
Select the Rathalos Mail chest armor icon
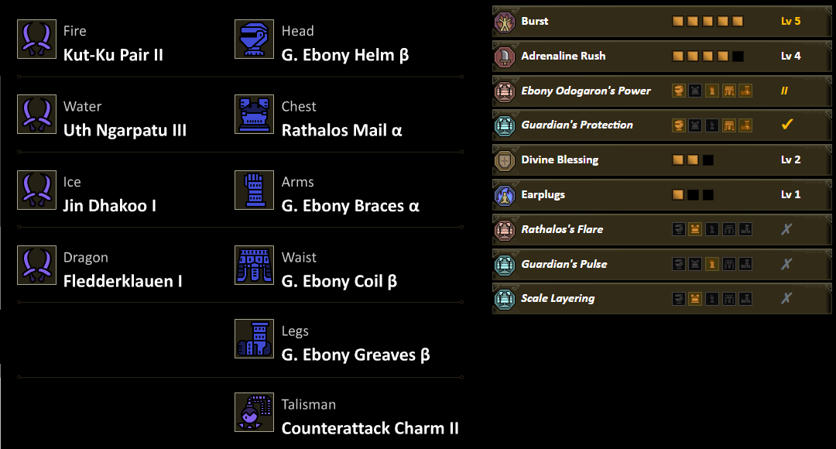254,115
